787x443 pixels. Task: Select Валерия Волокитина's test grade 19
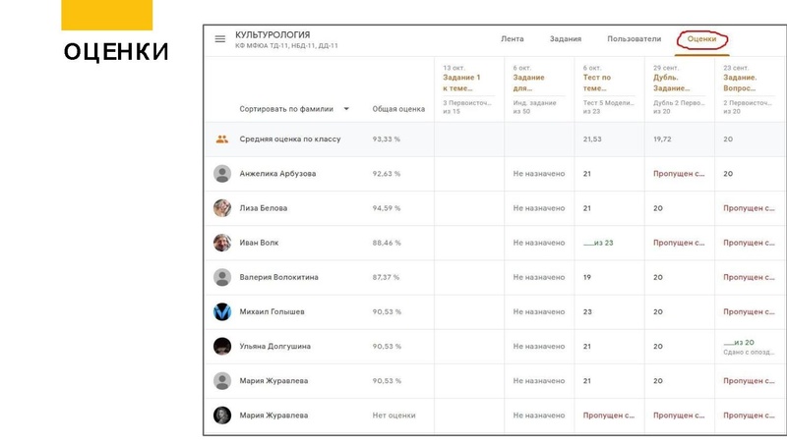586,277
